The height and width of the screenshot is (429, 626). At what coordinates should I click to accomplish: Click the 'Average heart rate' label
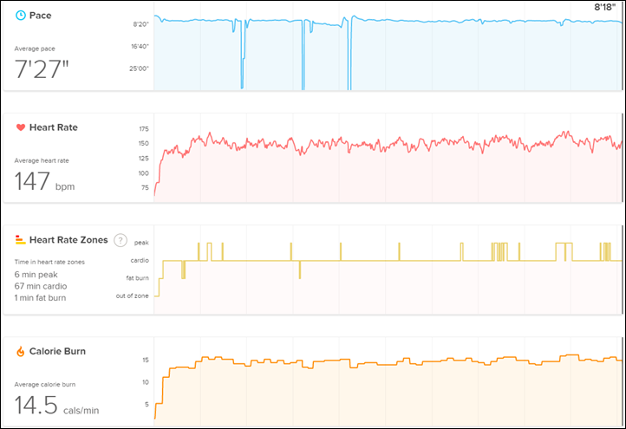(x=42, y=161)
